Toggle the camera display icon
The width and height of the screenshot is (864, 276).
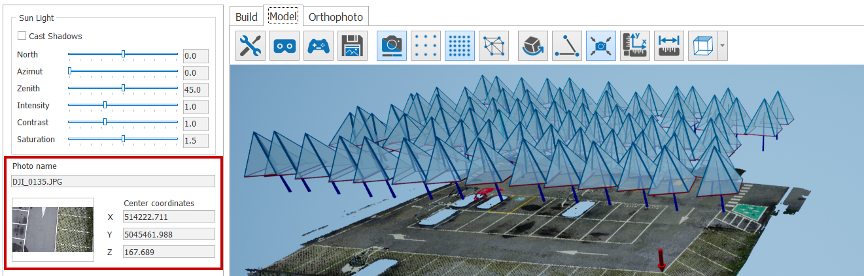click(x=392, y=46)
